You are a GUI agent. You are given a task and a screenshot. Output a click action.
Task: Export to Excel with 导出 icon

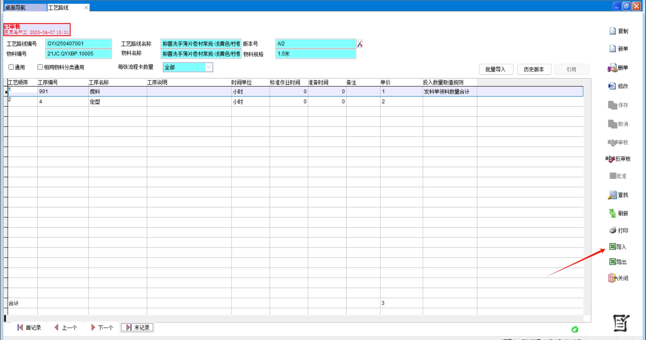(613, 262)
